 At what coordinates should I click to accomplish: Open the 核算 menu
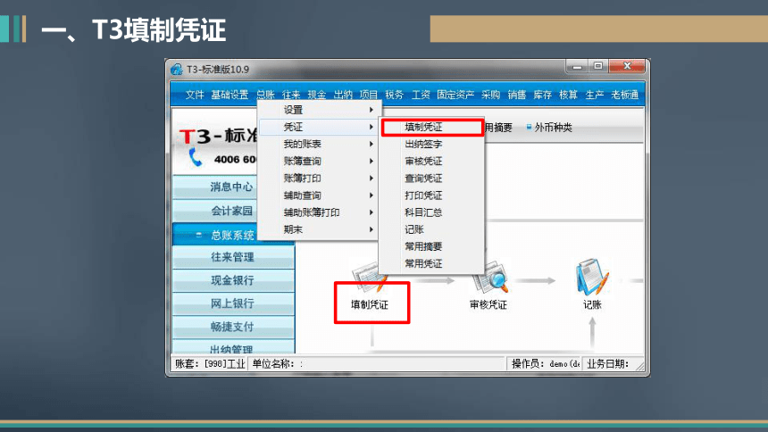pyautogui.click(x=569, y=95)
